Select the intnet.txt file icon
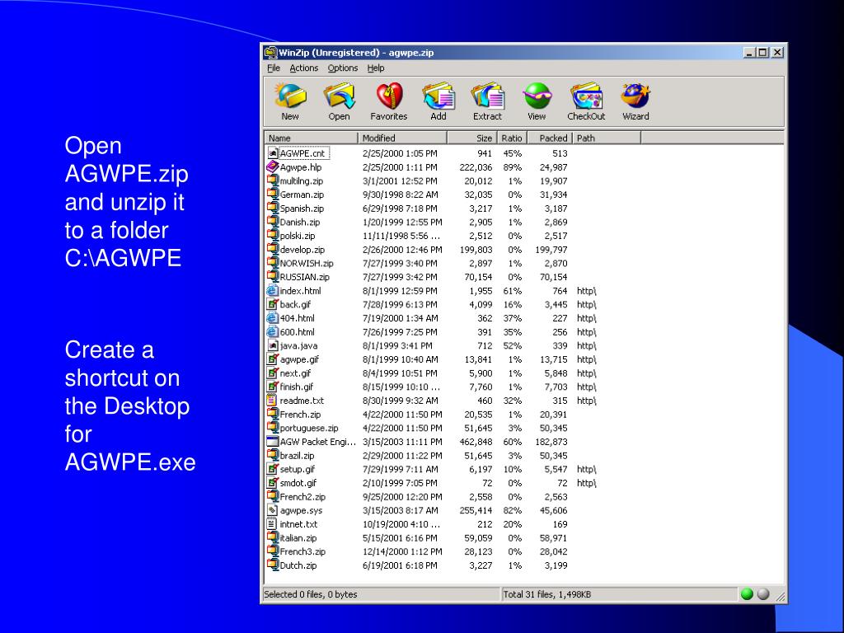844x633 pixels. (x=272, y=523)
